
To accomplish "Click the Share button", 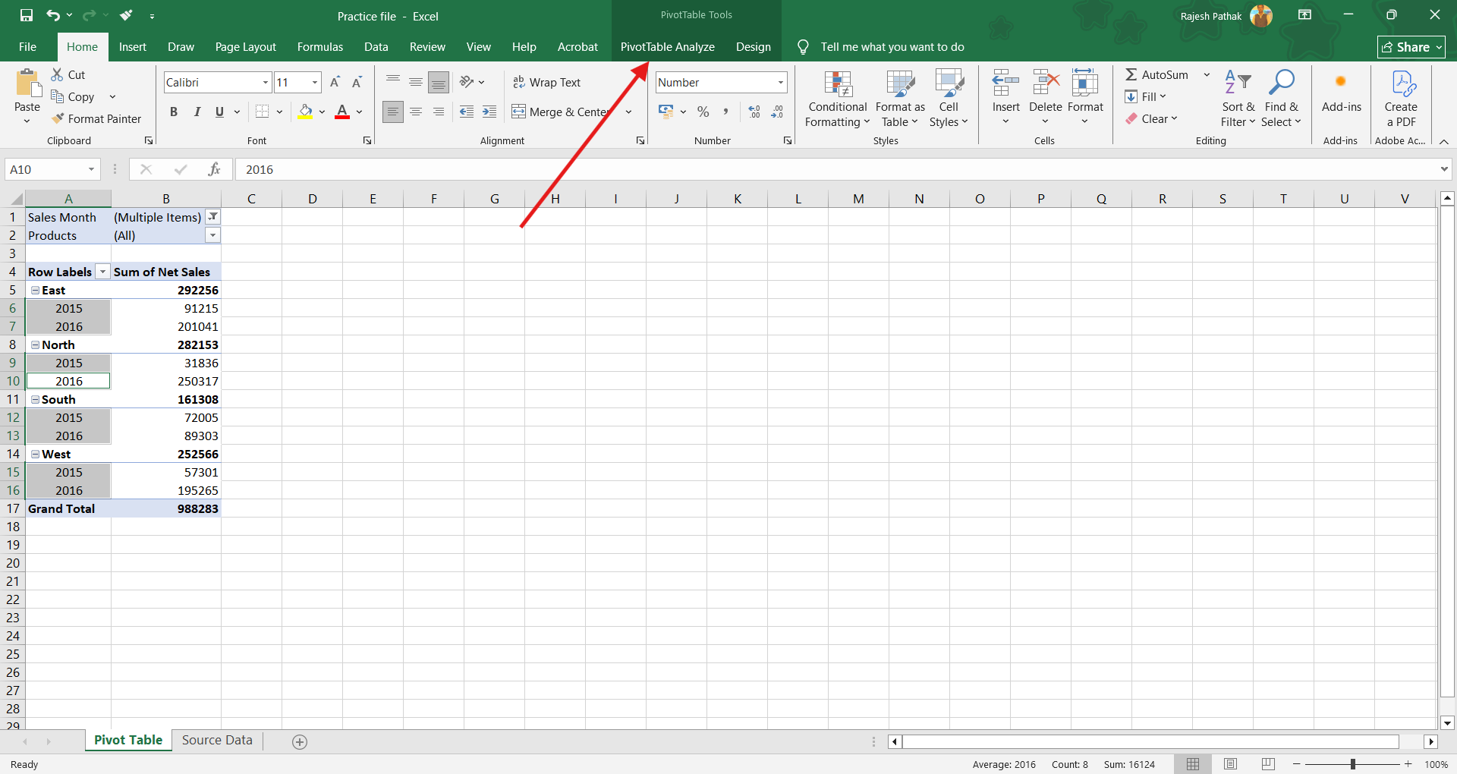I will [1410, 47].
